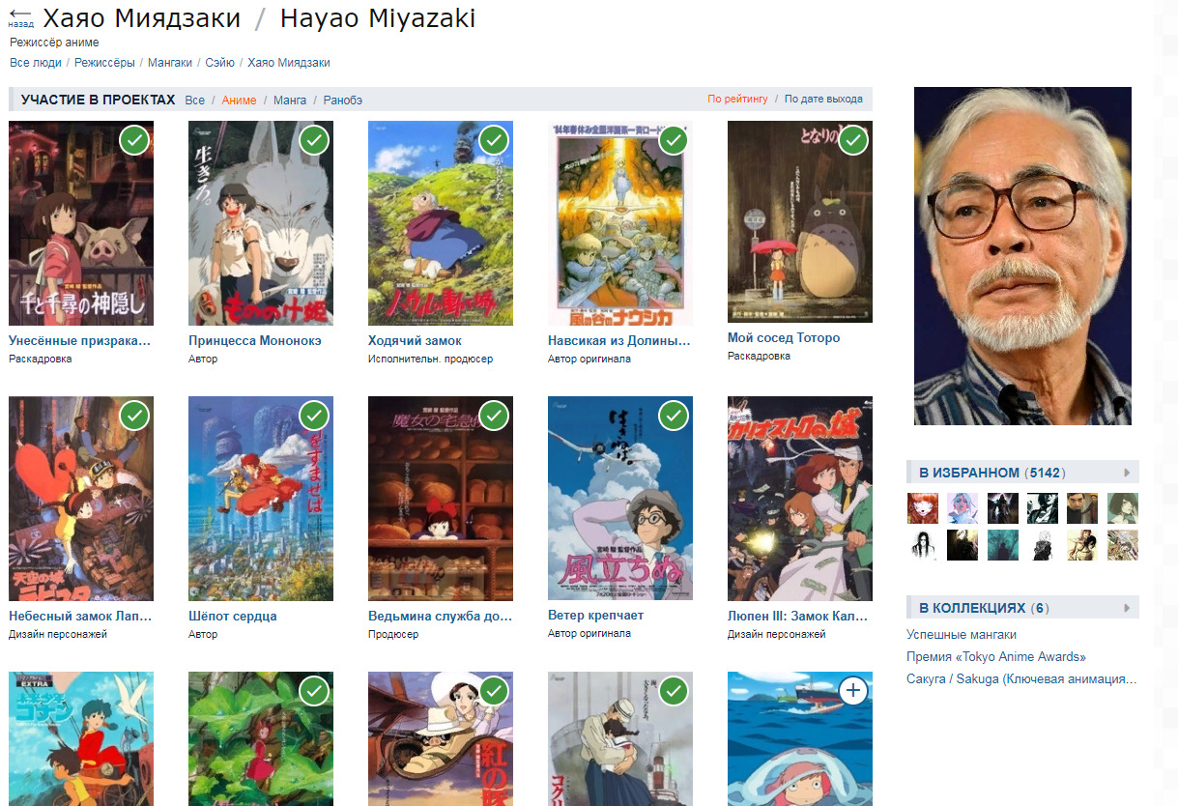Open the Режиссёры breadcrumb link
The width and height of the screenshot is (1178, 806).
(106, 63)
